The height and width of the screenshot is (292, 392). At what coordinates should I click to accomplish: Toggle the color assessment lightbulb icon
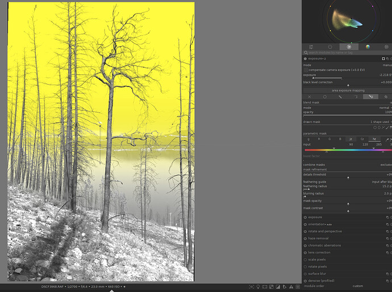pos(258,287)
